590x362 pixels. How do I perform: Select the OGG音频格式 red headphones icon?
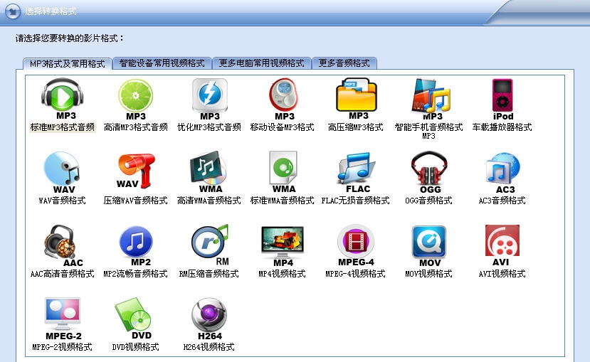429,172
